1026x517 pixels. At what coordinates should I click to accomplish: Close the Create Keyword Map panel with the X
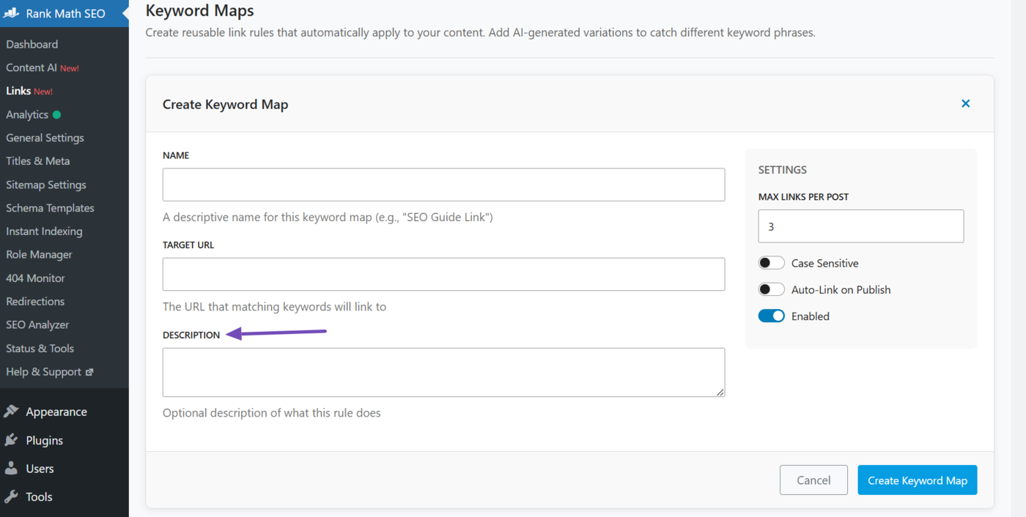[x=965, y=103]
